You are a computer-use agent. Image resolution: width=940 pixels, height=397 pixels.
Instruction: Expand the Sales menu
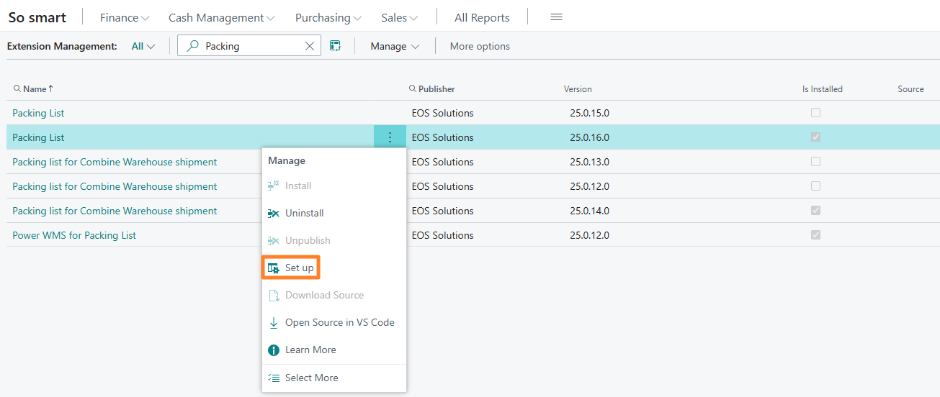(x=399, y=17)
